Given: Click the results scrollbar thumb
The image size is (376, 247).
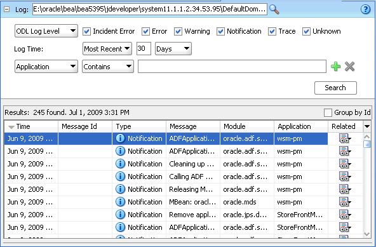Looking at the screenshot, I should tap(367, 144).
